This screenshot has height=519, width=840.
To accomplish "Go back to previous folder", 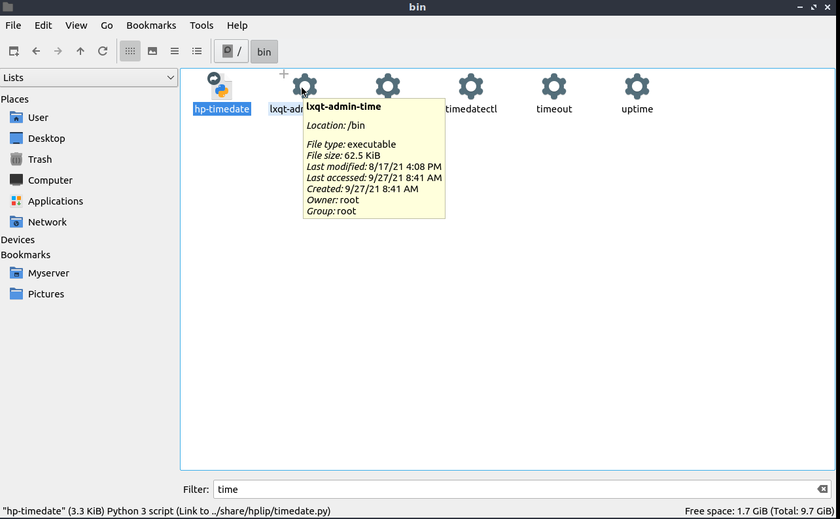I will click(36, 51).
